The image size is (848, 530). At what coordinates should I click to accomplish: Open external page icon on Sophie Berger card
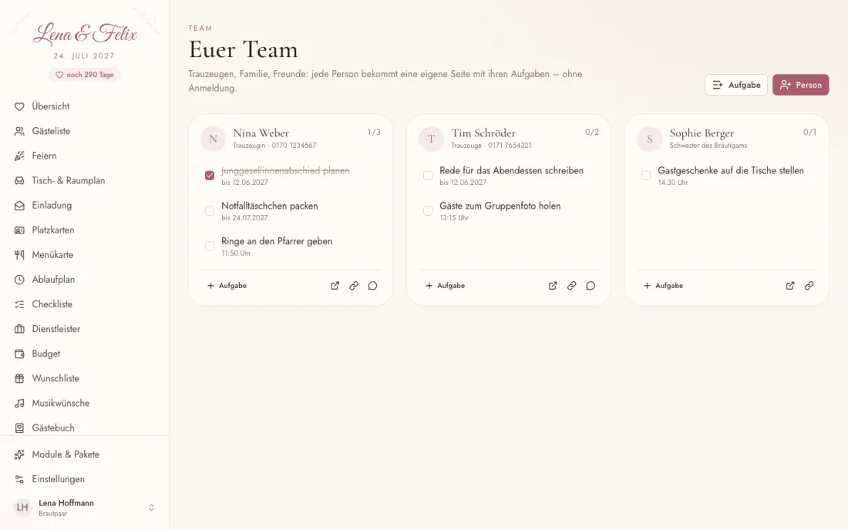click(x=790, y=286)
